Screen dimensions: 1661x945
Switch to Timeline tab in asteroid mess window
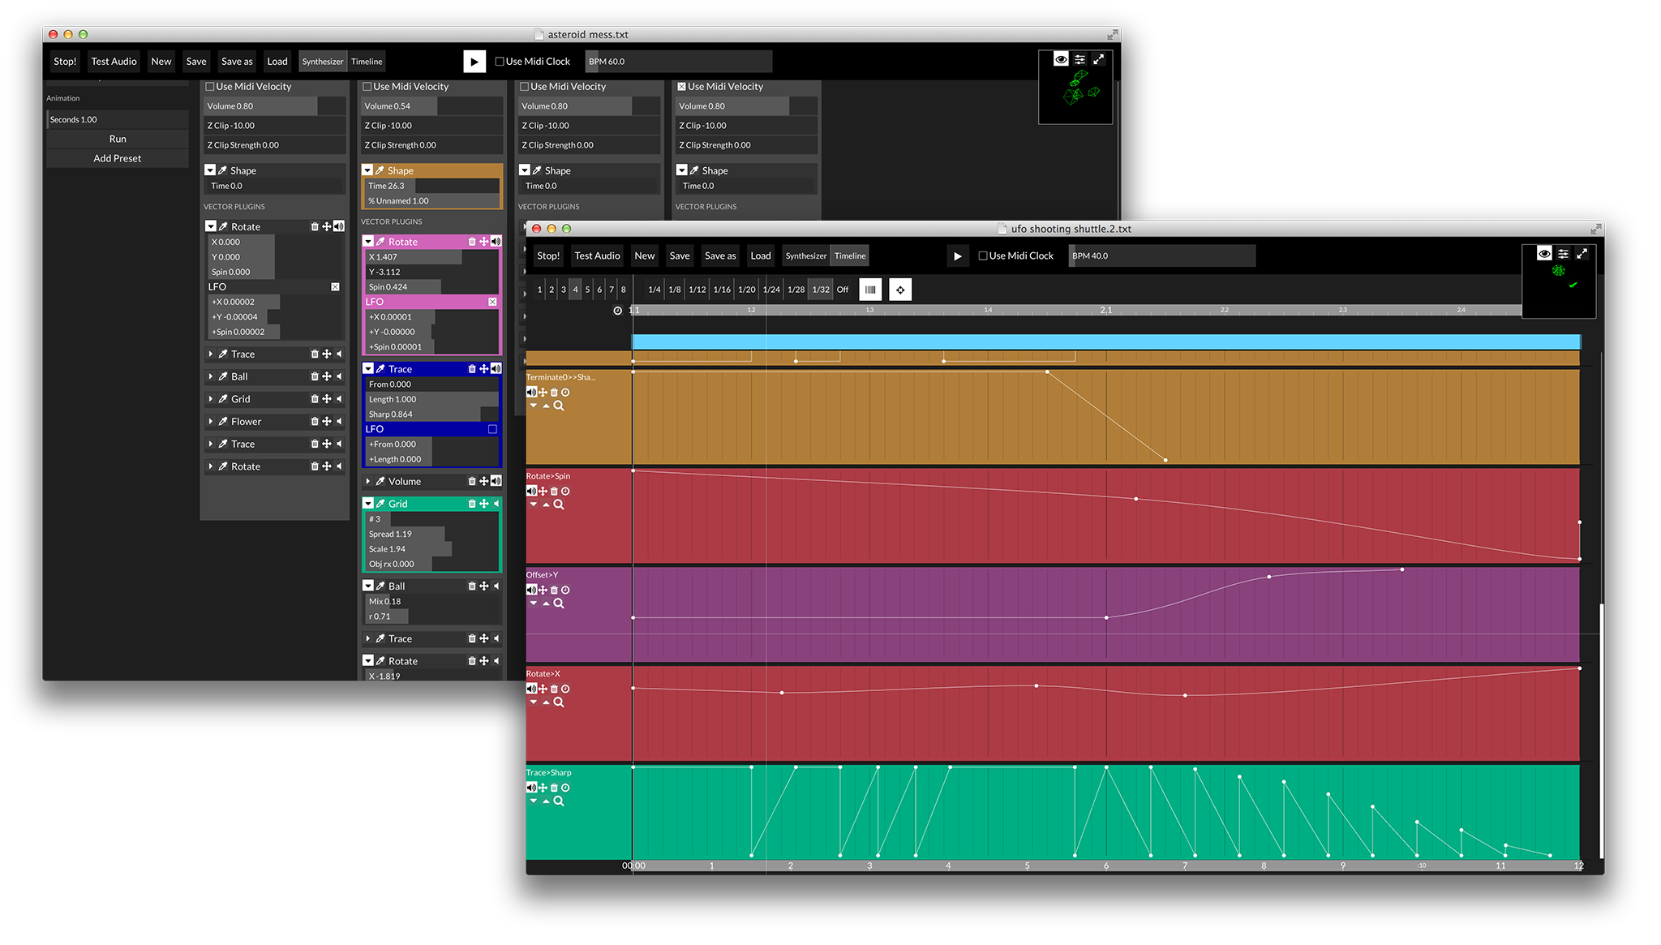pyautogui.click(x=367, y=62)
